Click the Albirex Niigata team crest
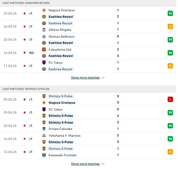Image resolution: width=178 pixels, height=169 pixels. click(x=44, y=30)
